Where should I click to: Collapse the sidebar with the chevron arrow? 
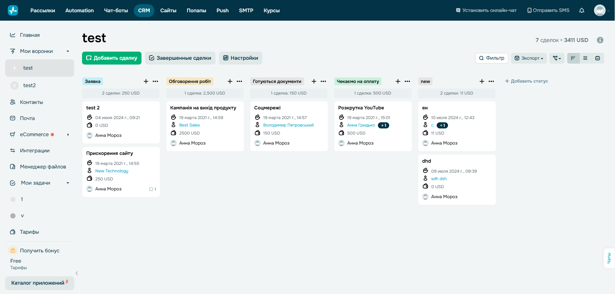coord(77,273)
